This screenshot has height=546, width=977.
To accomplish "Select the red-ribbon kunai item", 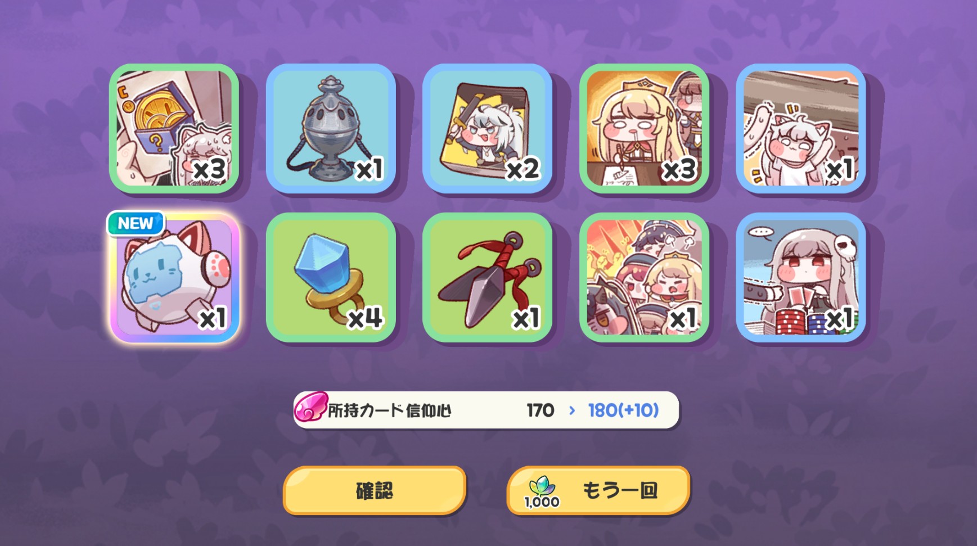I will coord(487,278).
